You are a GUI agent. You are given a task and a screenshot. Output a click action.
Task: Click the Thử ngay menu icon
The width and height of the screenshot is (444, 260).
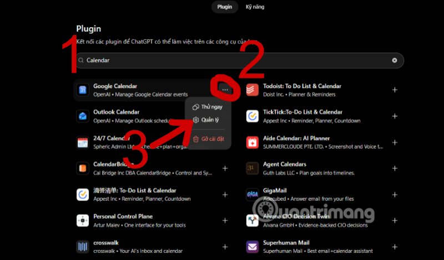point(196,107)
